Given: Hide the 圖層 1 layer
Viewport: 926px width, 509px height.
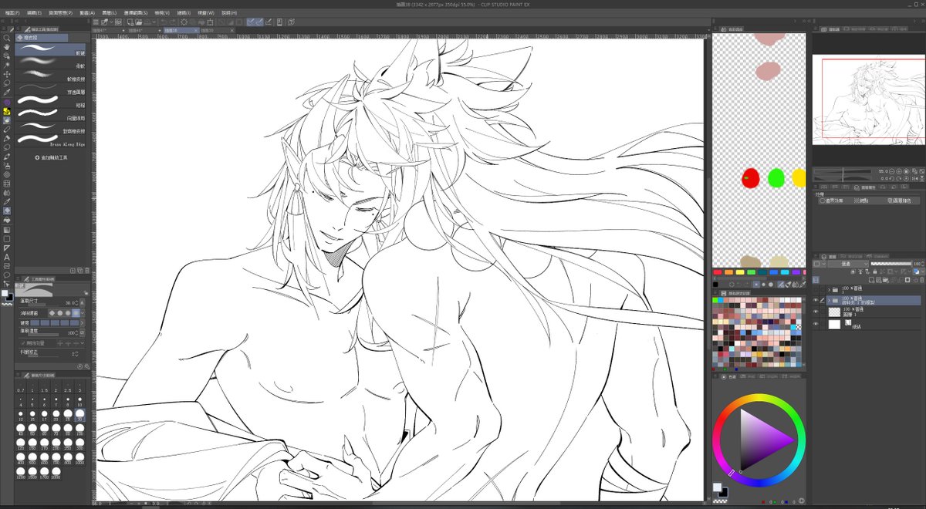Looking at the screenshot, I should tap(816, 312).
